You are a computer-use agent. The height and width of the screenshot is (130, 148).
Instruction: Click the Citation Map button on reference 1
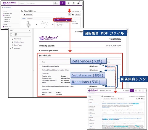pos(141,113)
